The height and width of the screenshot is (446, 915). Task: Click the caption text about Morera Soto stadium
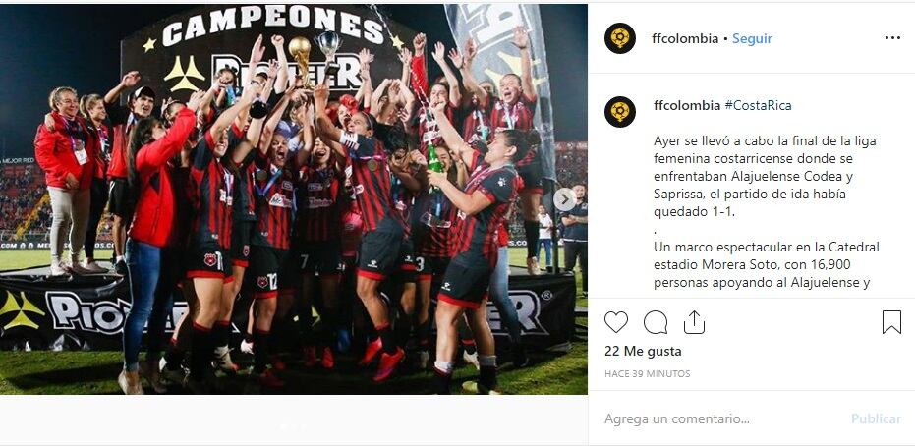coord(767,264)
